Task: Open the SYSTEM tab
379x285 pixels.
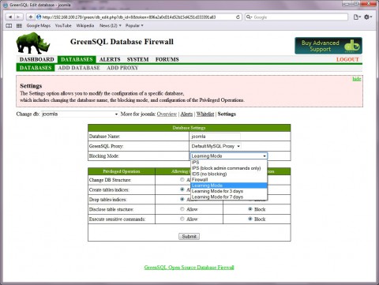Action: pos(137,59)
